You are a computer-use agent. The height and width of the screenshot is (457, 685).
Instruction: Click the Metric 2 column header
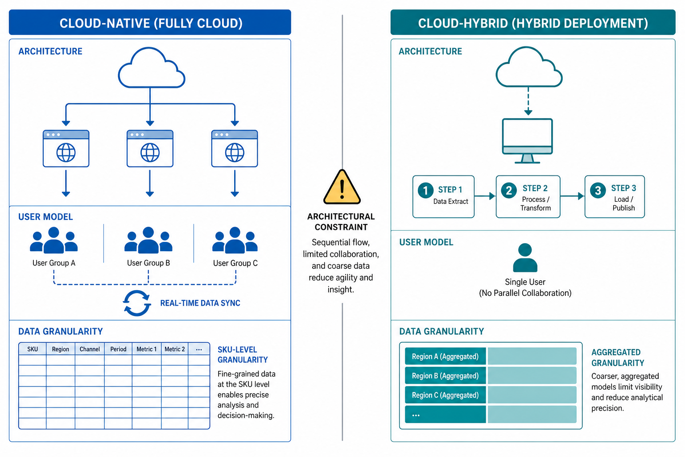click(175, 349)
